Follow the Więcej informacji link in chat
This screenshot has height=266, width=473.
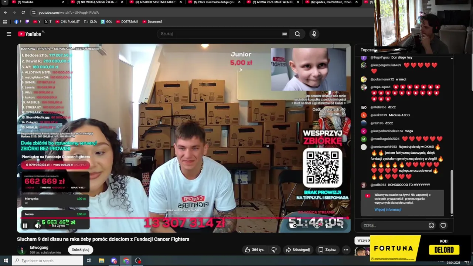388,209
